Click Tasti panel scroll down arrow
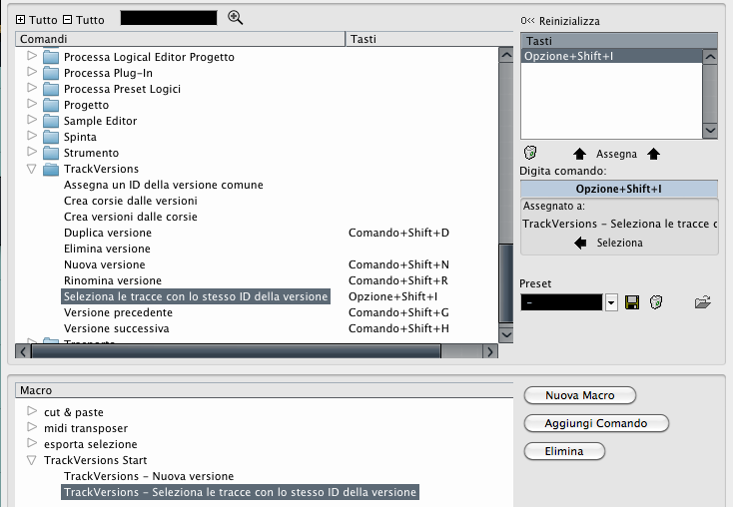Image resolution: width=733 pixels, height=507 pixels. 710,131
